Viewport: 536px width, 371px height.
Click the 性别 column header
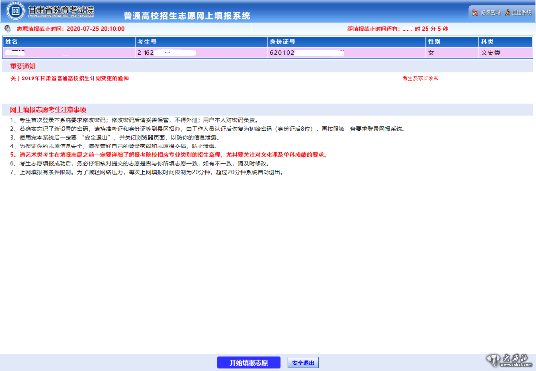click(434, 41)
